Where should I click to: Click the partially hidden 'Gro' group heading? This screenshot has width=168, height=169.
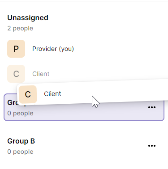click(x=13, y=102)
